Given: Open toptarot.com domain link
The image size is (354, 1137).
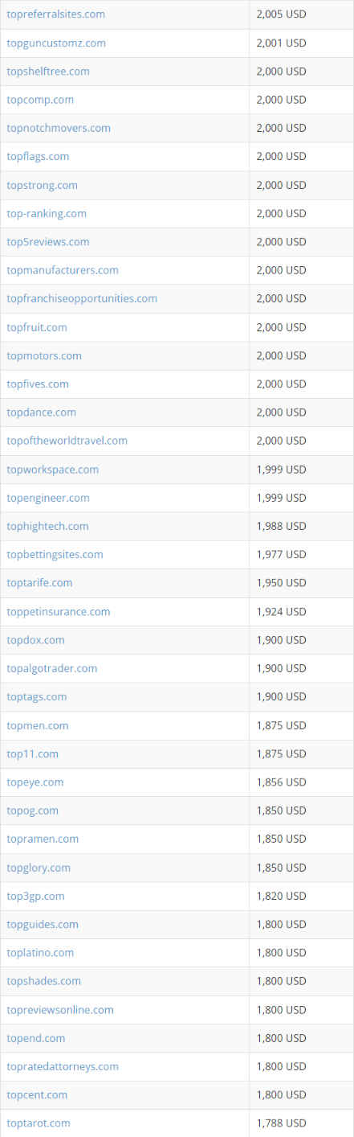Looking at the screenshot, I should pos(39,1123).
